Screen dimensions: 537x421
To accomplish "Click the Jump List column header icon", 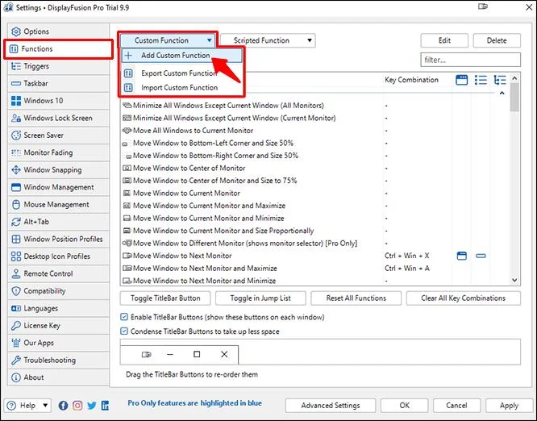I will [481, 80].
